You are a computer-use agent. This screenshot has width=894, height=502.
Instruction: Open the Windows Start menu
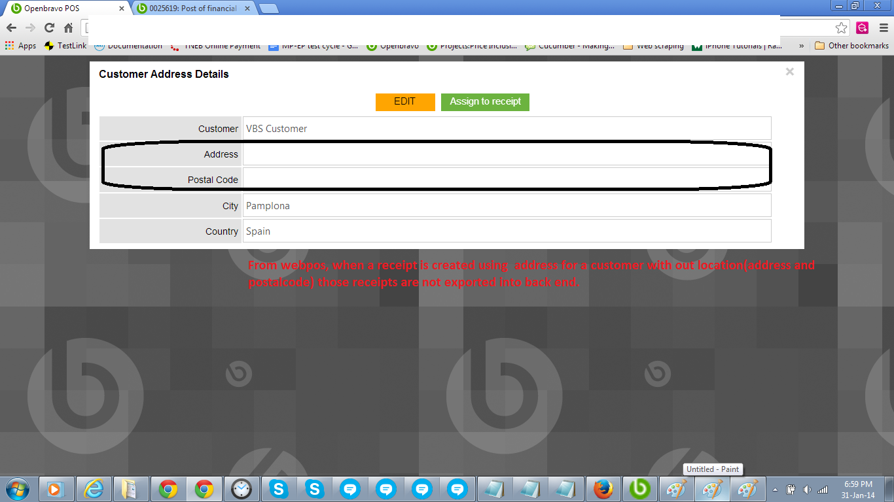coord(17,489)
